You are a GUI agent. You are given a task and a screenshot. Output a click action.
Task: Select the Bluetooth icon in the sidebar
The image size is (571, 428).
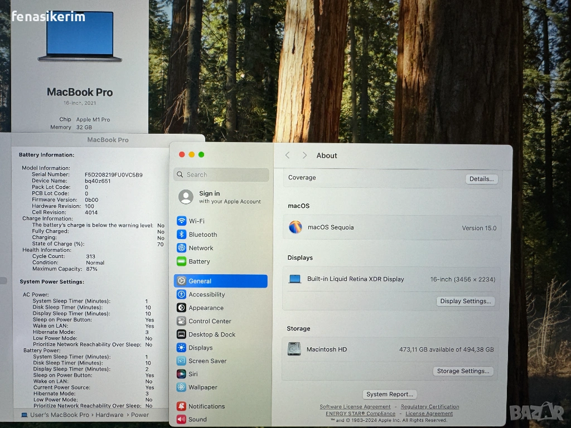181,235
